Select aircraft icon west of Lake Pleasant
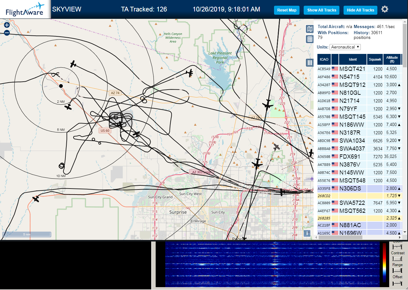 point(190,73)
